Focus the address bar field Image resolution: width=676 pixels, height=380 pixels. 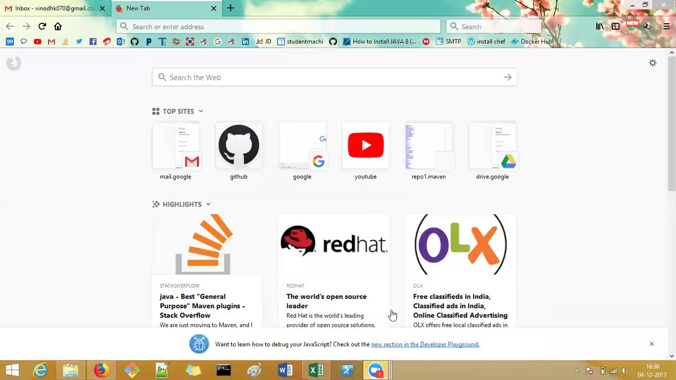pyautogui.click(x=278, y=26)
